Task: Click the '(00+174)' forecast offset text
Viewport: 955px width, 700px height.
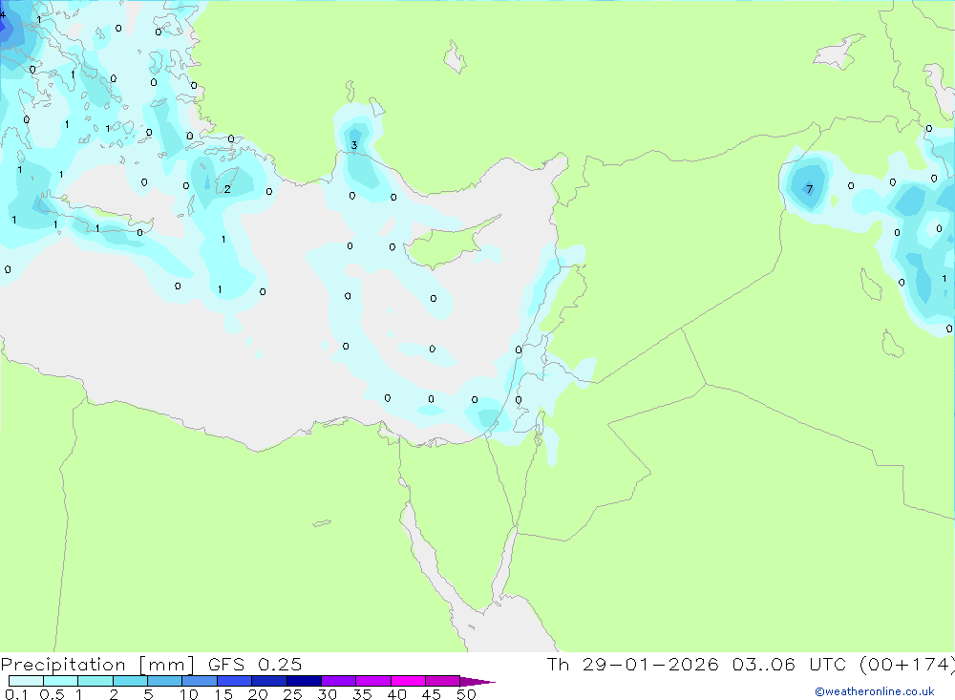Action: [x=906, y=664]
